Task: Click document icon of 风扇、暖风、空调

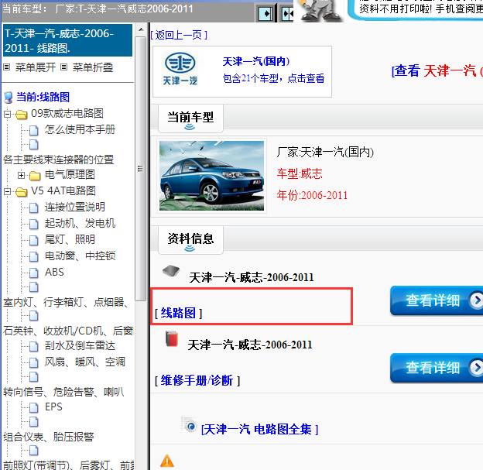Action: [x=34, y=362]
